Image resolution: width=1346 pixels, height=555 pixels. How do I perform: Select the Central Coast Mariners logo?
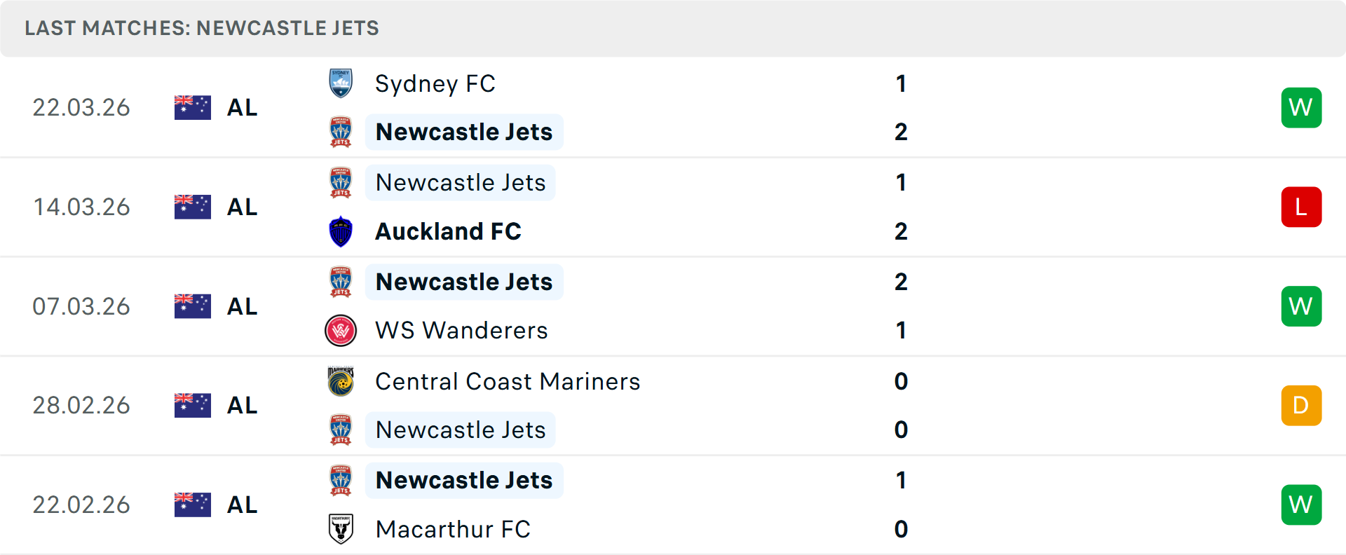coord(341,381)
